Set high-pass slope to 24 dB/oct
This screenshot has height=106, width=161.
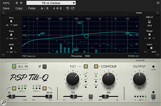tap(25, 88)
